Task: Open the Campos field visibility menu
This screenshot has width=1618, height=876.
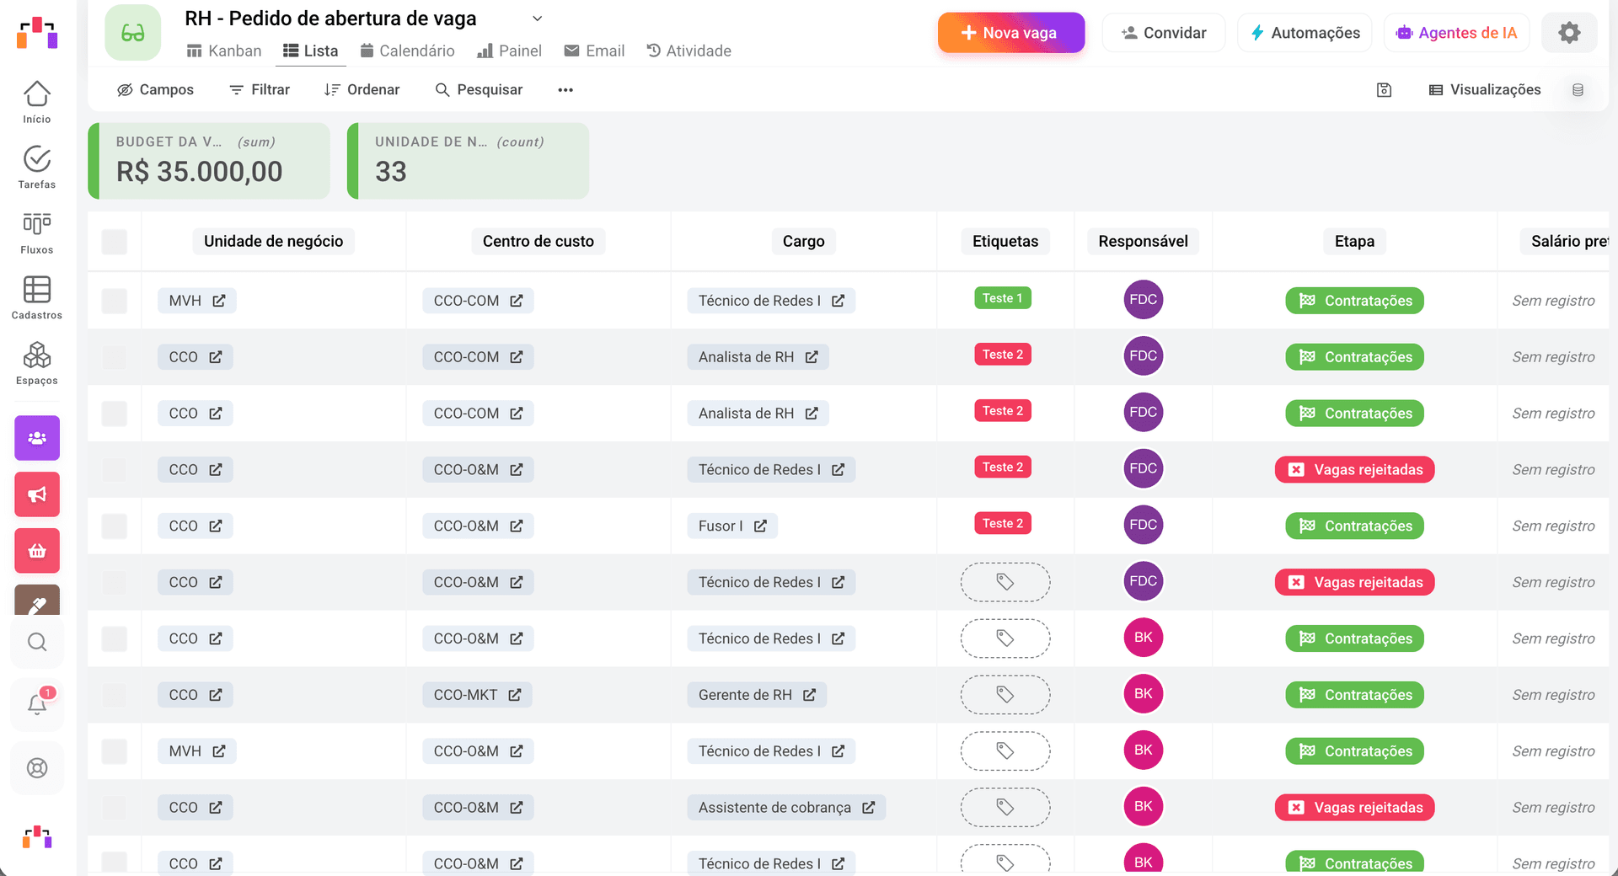Action: pos(155,90)
